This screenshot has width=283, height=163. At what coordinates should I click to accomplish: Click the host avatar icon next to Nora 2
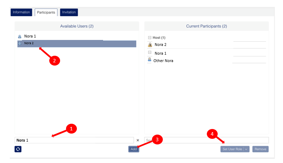pyautogui.click(x=150, y=45)
